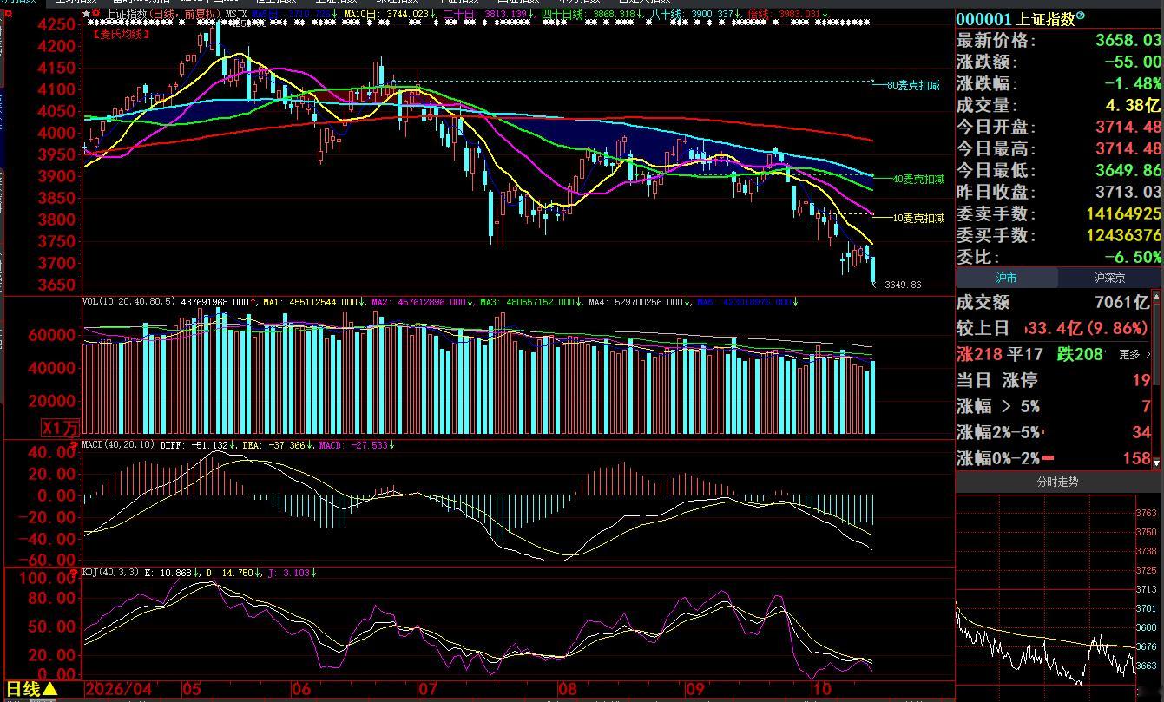Click the info icon next to 000001 上证指数
This screenshot has height=702, width=1164.
[x=1080, y=17]
